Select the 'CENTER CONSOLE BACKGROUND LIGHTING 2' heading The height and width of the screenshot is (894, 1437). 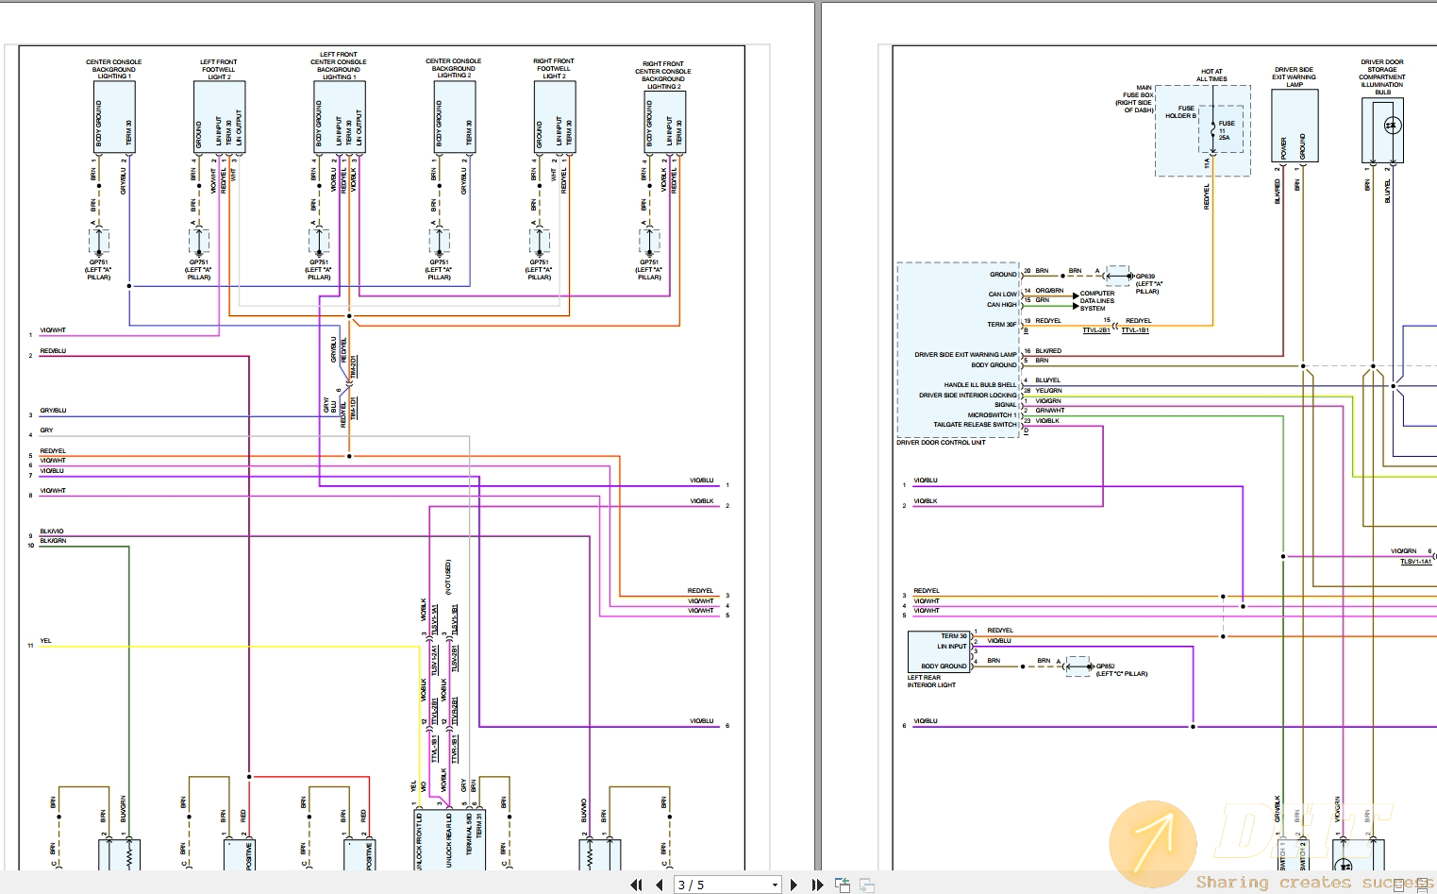453,68
